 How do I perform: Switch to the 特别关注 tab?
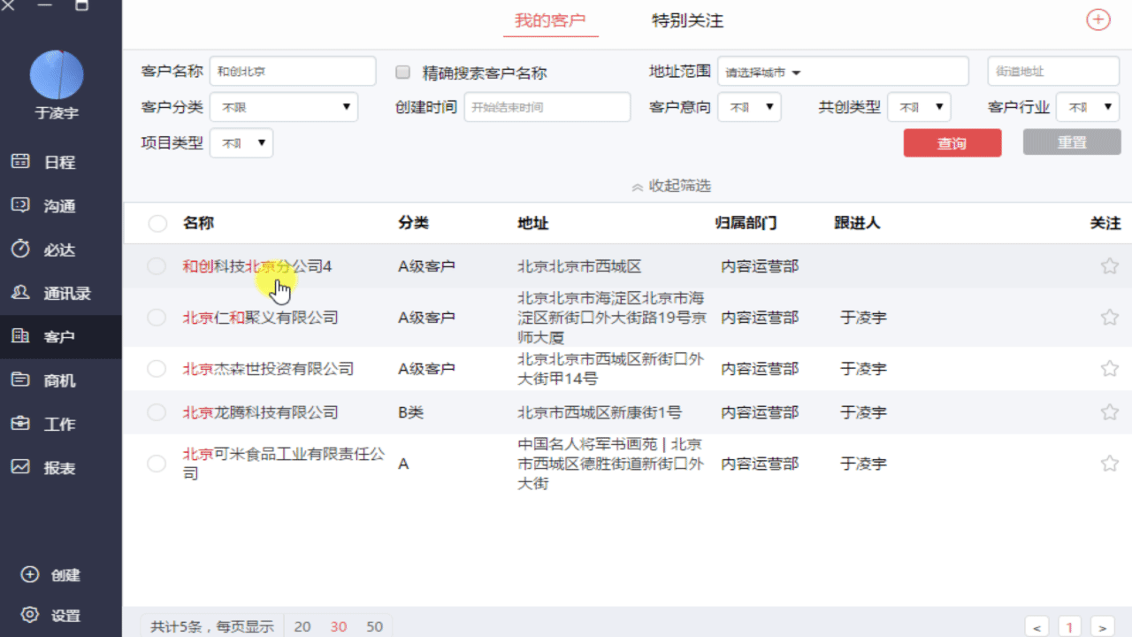coord(687,20)
